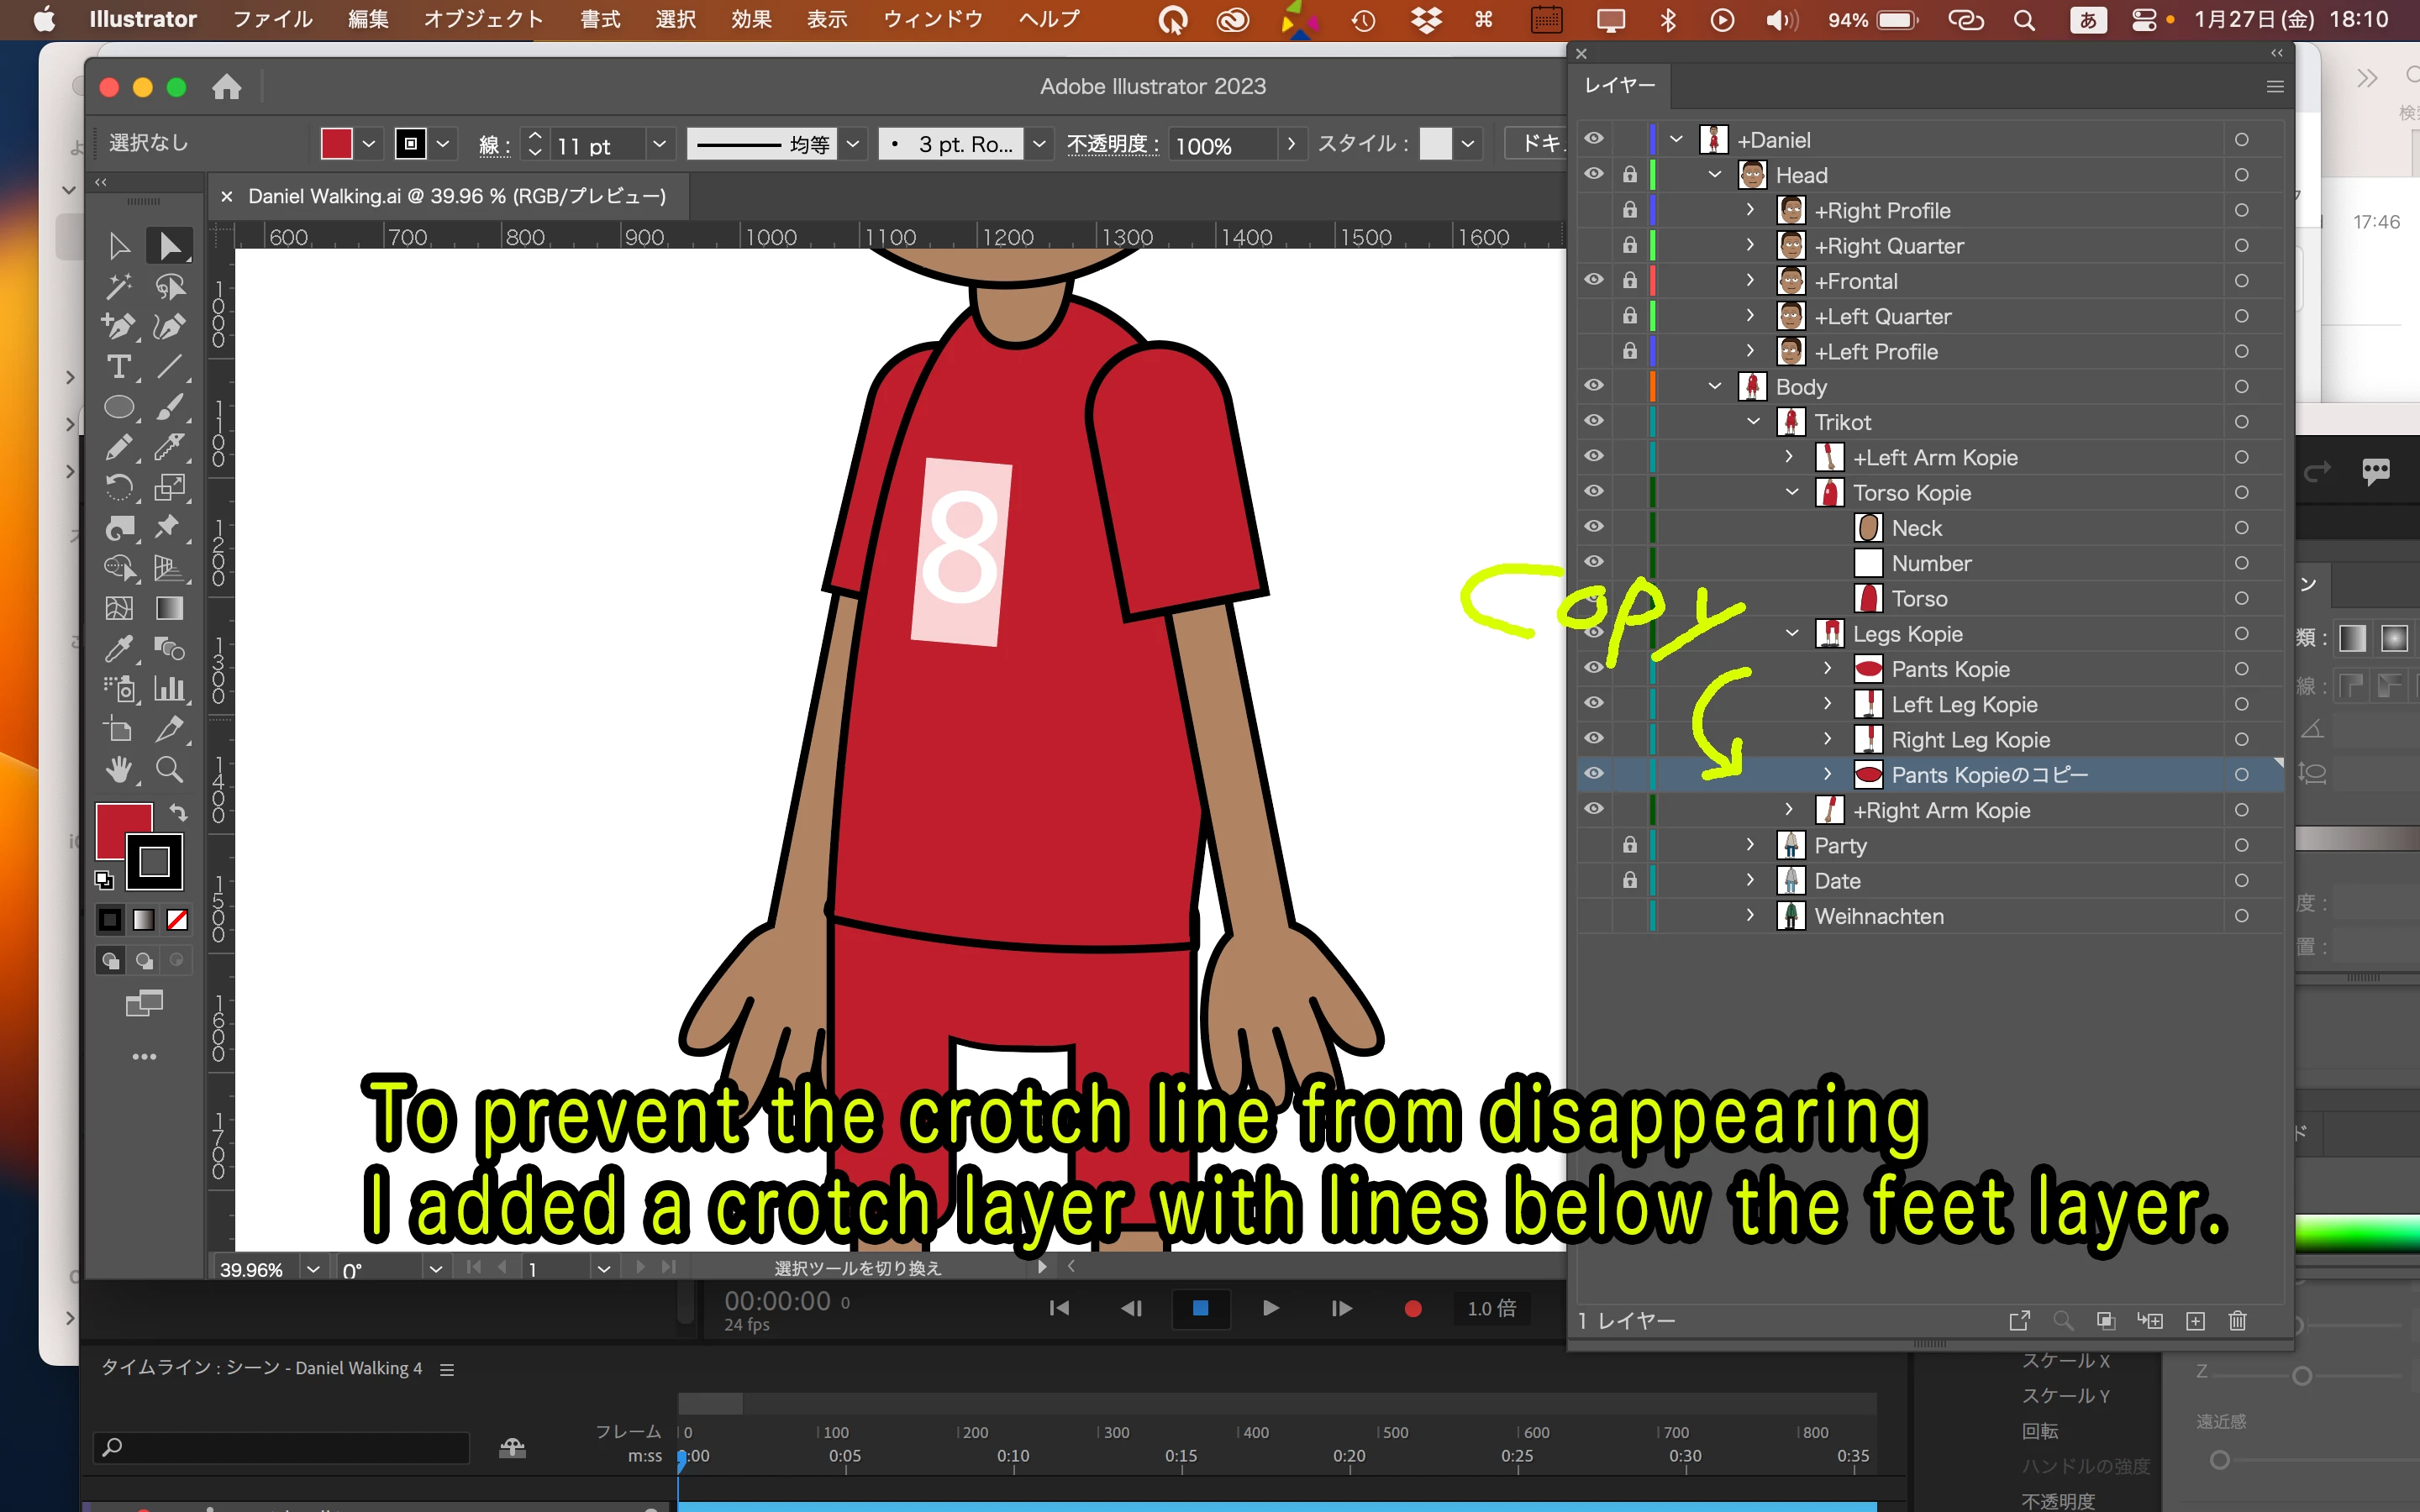Click the create new layer icon
This screenshot has width=2420, height=1512.
tap(2195, 1321)
